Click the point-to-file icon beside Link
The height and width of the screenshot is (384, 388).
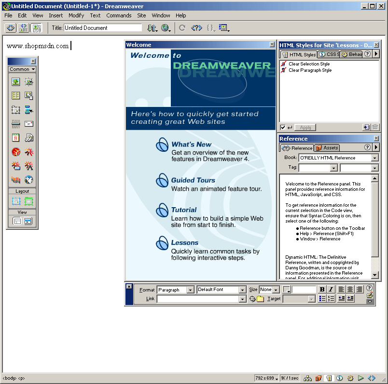tap(252, 299)
